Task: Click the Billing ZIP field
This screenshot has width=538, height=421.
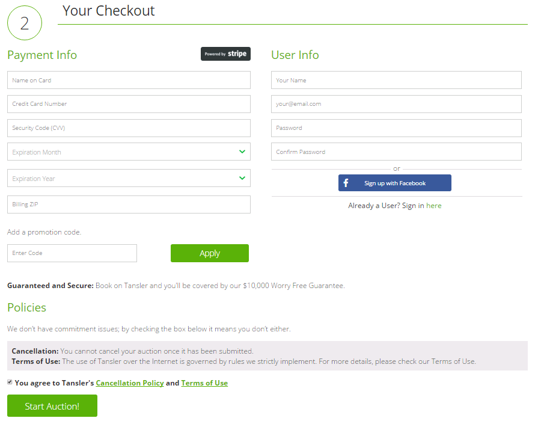Action: click(129, 204)
